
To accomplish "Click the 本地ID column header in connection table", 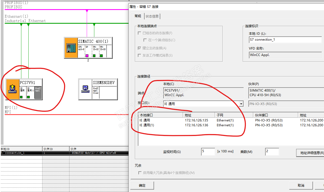I will [21, 149].
